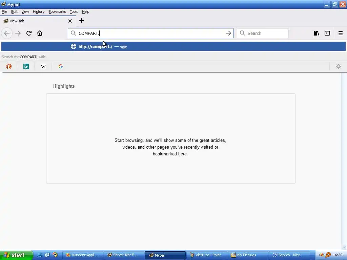Image resolution: width=347 pixels, height=260 pixels.
Task: Click the system tray magnifier icon
Action: 328,255
